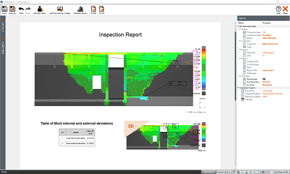Click the Save As icon

coord(12,10)
